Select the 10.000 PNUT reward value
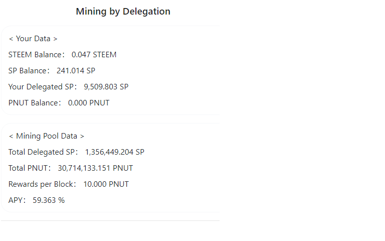The image size is (385, 241). click(106, 184)
